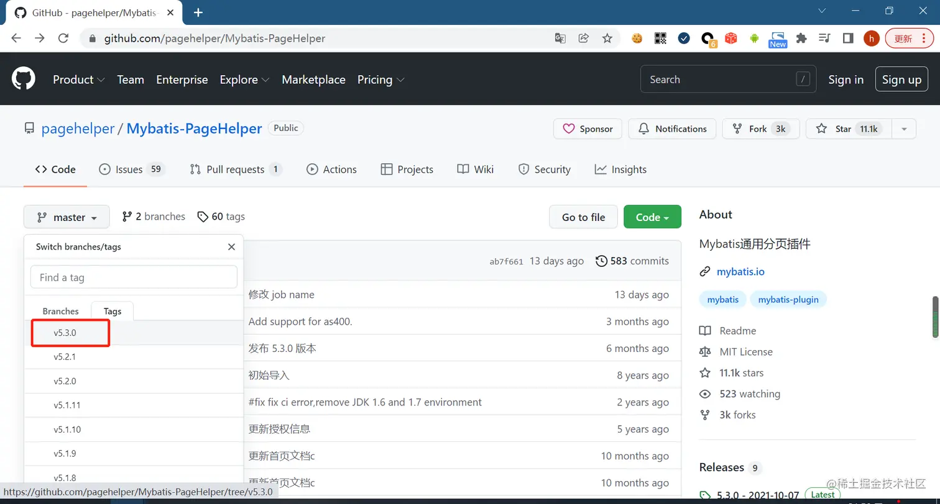940x504 pixels.
Task: Switch to the Wiki tab
Action: click(x=475, y=169)
